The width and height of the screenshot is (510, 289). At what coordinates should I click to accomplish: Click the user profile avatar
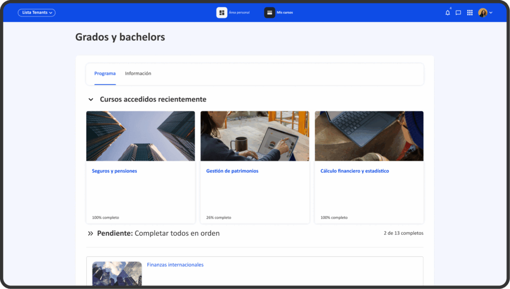(x=482, y=13)
